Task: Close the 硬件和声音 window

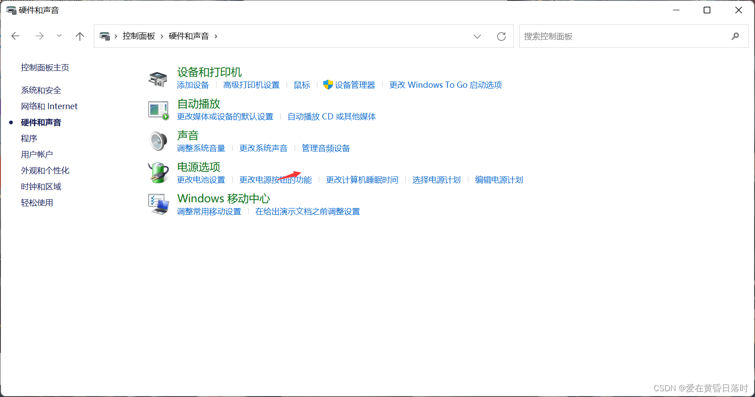Action: (x=738, y=10)
